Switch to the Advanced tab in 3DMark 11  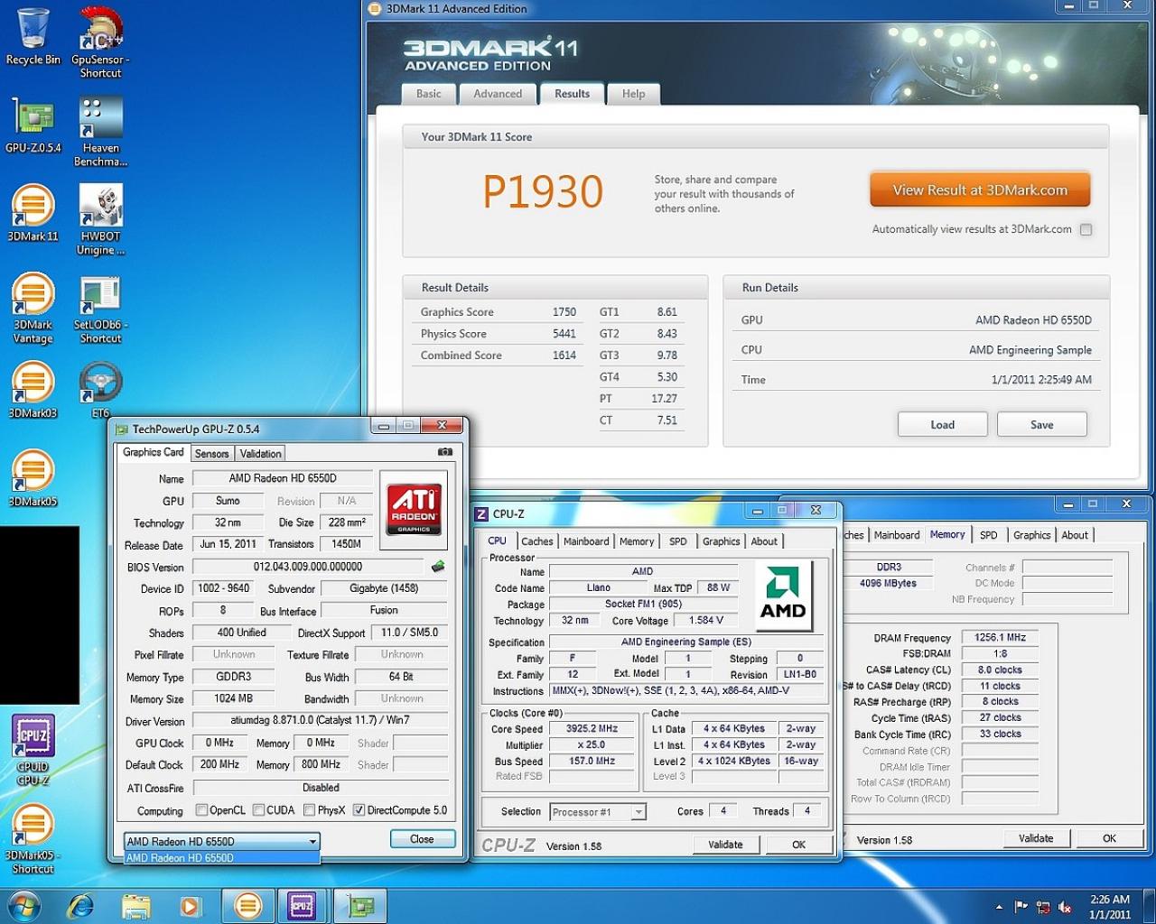point(498,94)
